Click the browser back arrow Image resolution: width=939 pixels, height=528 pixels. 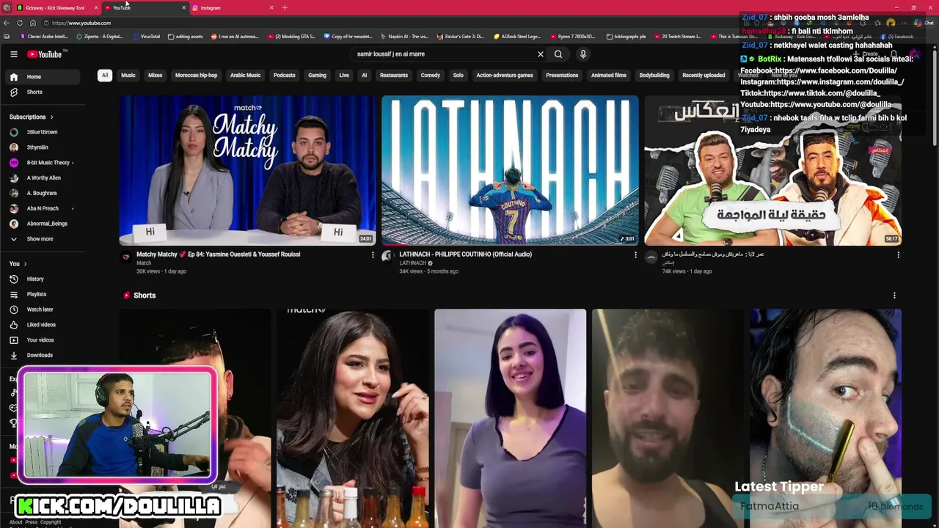coord(7,23)
